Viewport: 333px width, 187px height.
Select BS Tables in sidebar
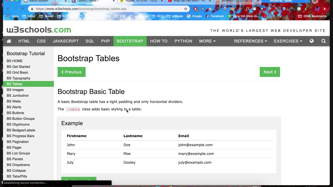click(28, 84)
